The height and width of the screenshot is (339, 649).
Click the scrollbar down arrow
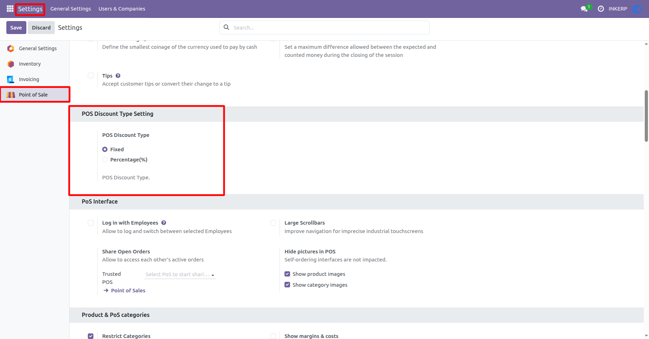coord(646,336)
